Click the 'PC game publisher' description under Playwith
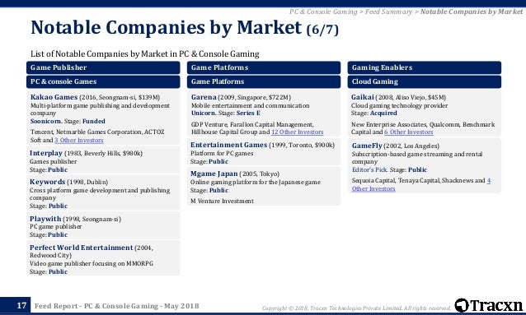 [56, 227]
